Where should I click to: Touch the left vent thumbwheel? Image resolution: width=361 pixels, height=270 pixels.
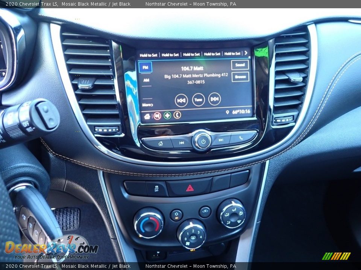(107, 130)
